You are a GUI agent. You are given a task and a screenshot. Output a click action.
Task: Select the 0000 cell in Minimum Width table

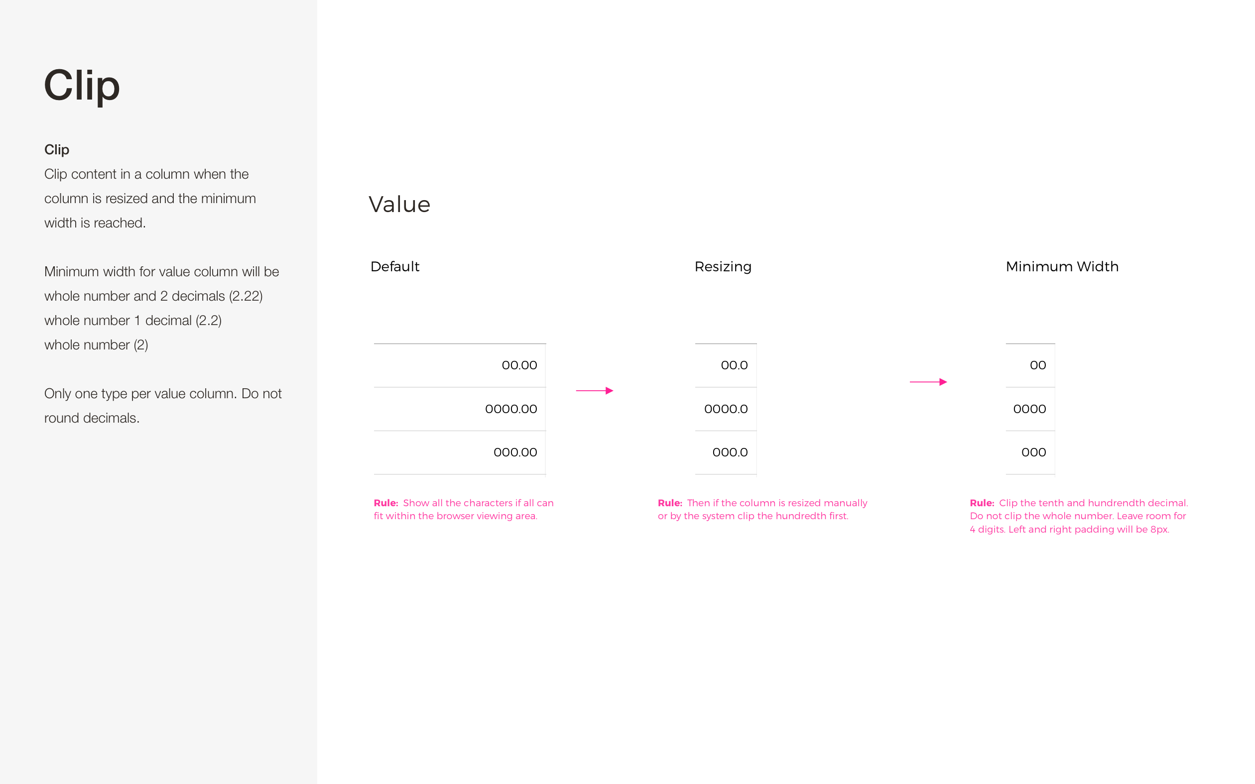tap(1030, 409)
